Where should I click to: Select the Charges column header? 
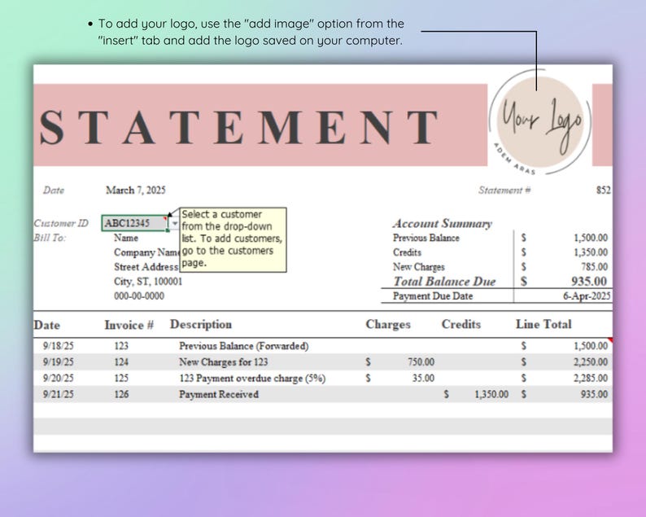click(388, 325)
